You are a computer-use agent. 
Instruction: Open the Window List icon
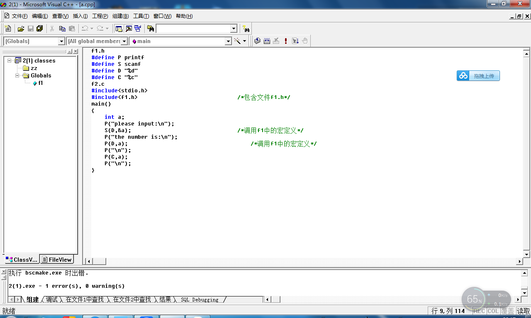138,29
